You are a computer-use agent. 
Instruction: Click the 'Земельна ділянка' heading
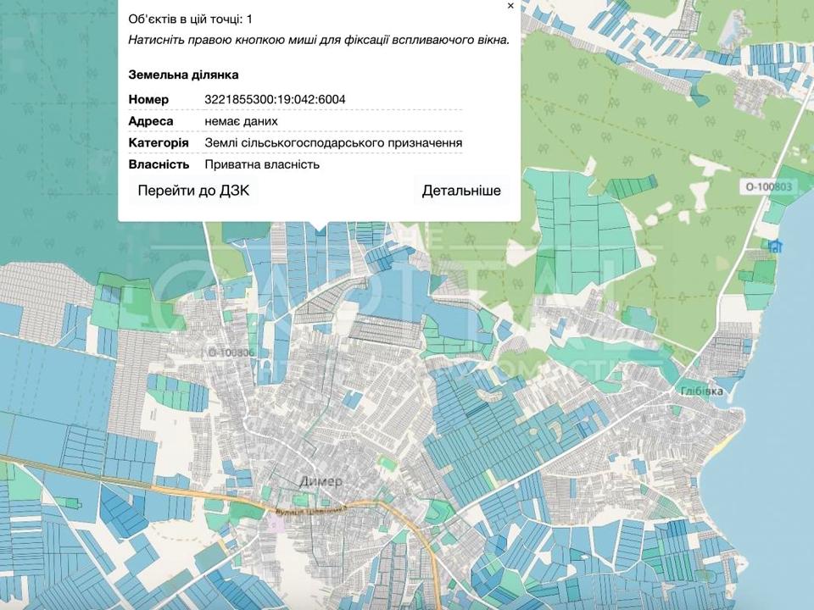tap(183, 75)
